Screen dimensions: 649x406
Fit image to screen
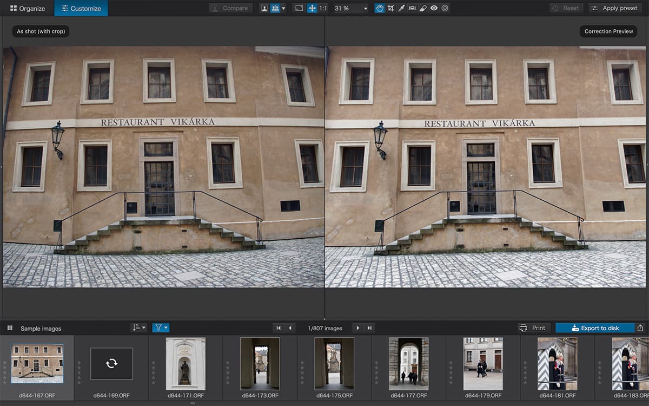click(x=299, y=8)
